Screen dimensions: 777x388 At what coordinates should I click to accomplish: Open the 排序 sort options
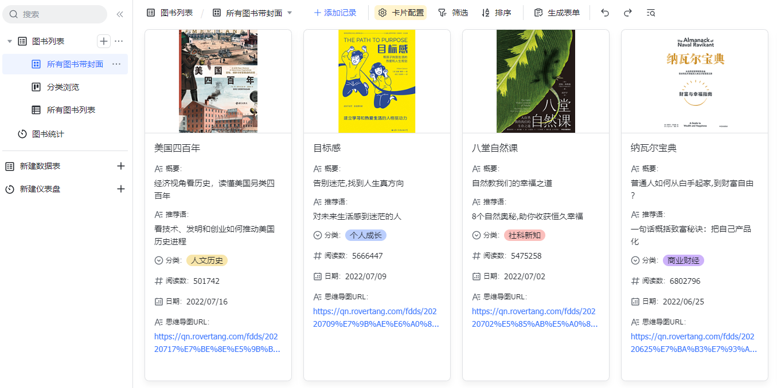(x=497, y=11)
